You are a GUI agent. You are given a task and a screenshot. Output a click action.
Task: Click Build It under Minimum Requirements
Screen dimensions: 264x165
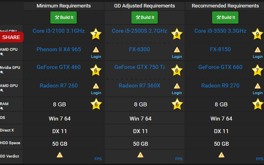[63, 18]
